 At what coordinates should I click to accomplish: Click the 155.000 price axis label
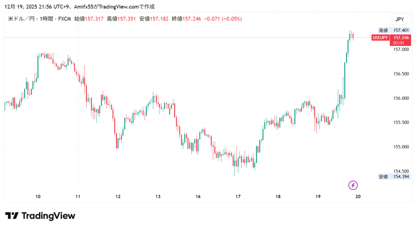(x=401, y=147)
